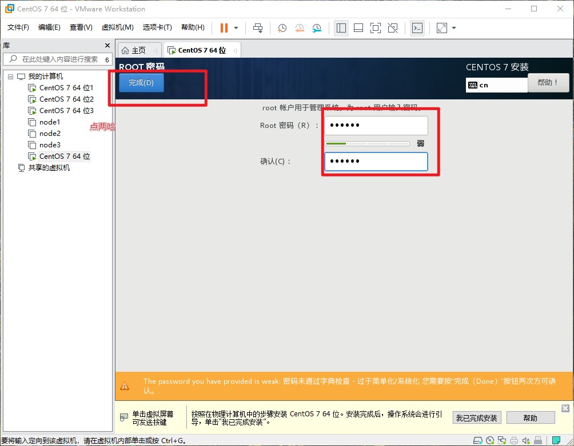
Task: Click the password strength bar
Action: tap(367, 144)
